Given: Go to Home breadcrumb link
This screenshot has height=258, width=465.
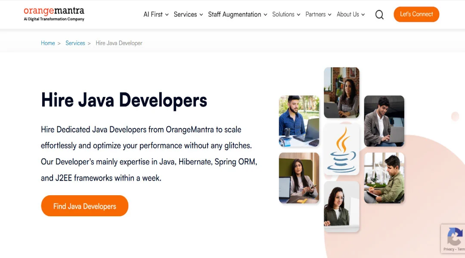Looking at the screenshot, I should [x=48, y=43].
